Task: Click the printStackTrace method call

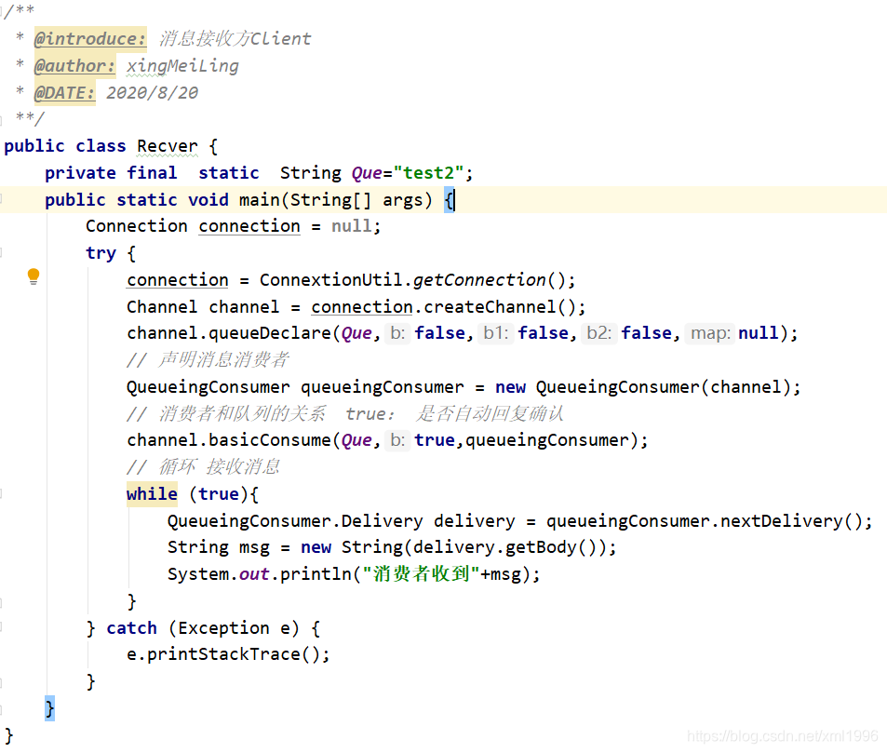Action: tap(223, 654)
